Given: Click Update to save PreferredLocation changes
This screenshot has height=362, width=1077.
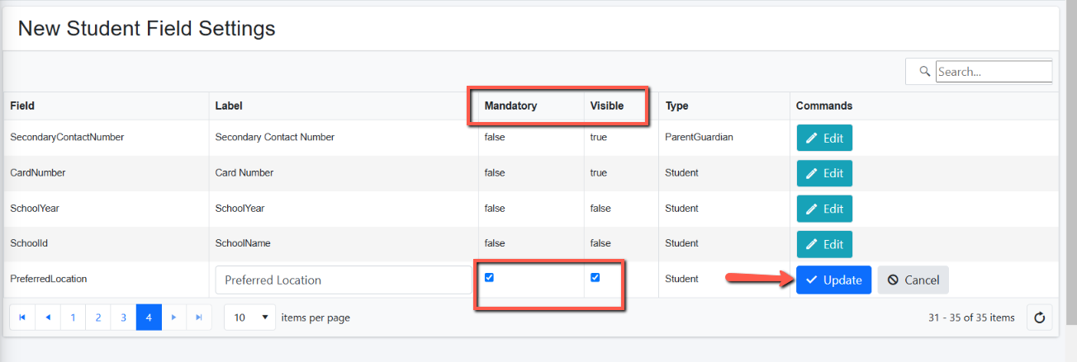Looking at the screenshot, I should [x=833, y=280].
